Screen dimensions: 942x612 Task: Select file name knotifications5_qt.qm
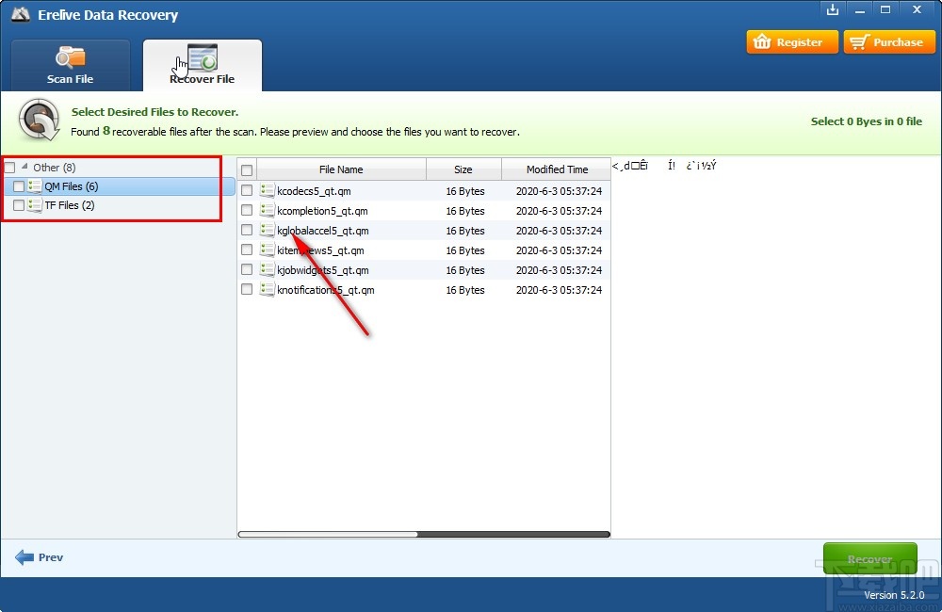(326, 290)
